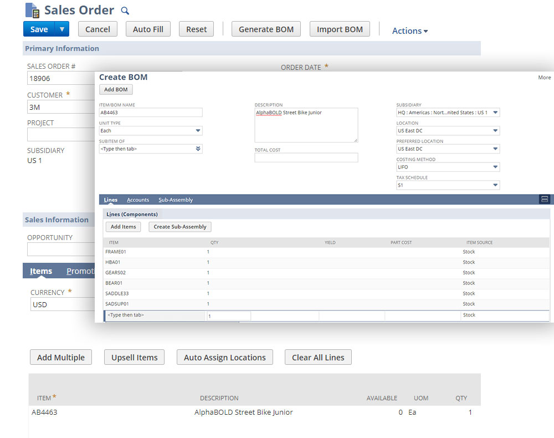Click the Clear All Lines button
Image resolution: width=554 pixels, height=438 pixels.
click(318, 357)
